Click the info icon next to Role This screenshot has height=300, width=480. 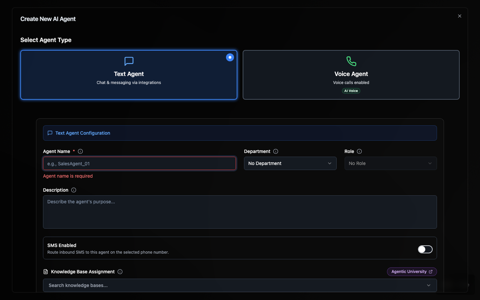pyautogui.click(x=359, y=151)
